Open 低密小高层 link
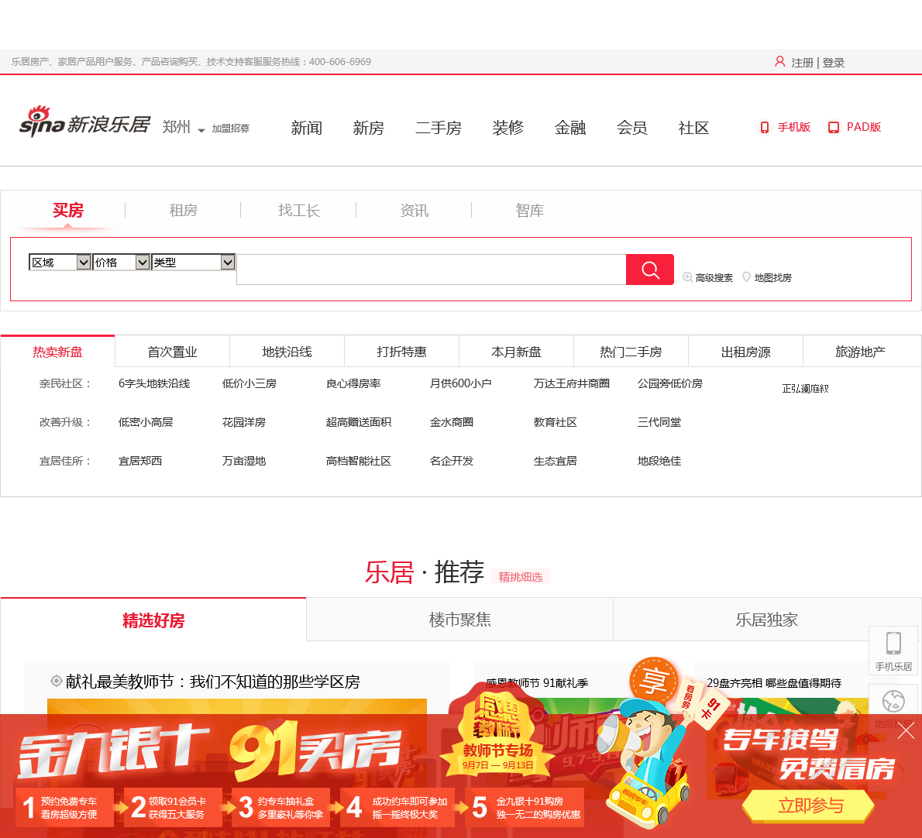The image size is (922, 838). pos(146,422)
